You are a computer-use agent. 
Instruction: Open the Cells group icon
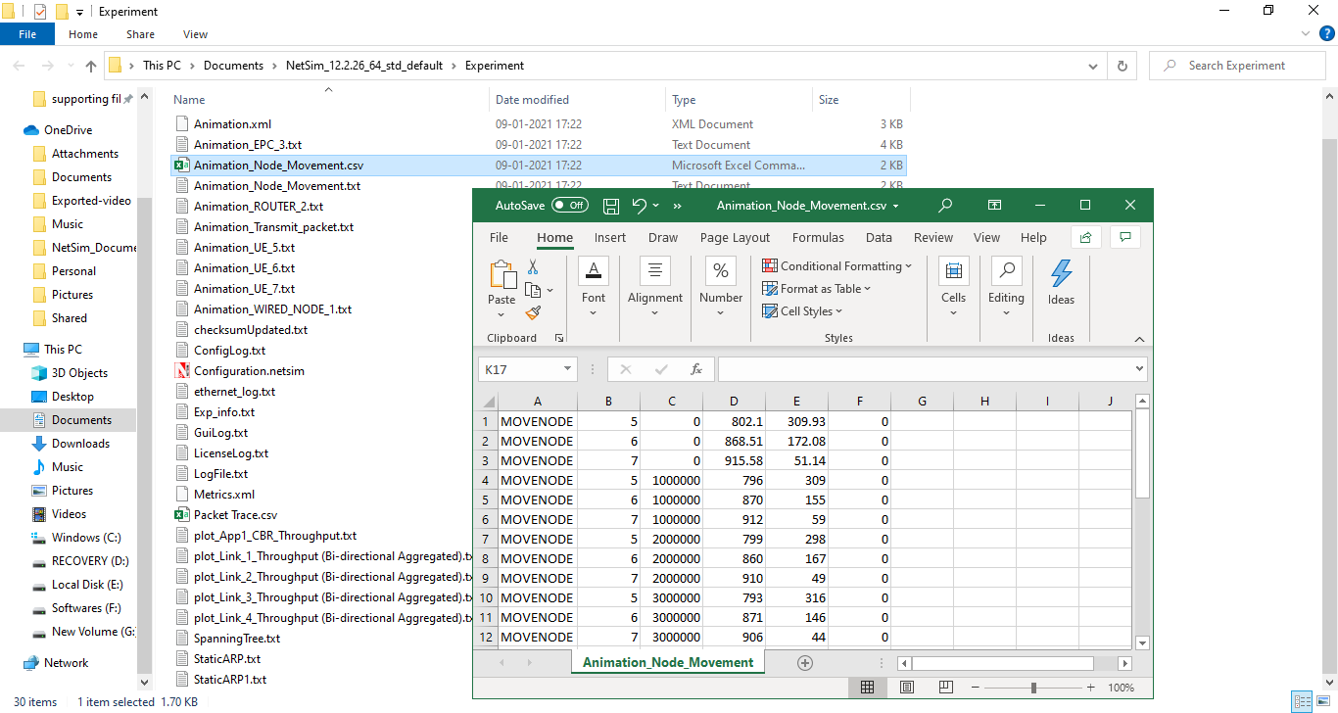tap(953, 271)
